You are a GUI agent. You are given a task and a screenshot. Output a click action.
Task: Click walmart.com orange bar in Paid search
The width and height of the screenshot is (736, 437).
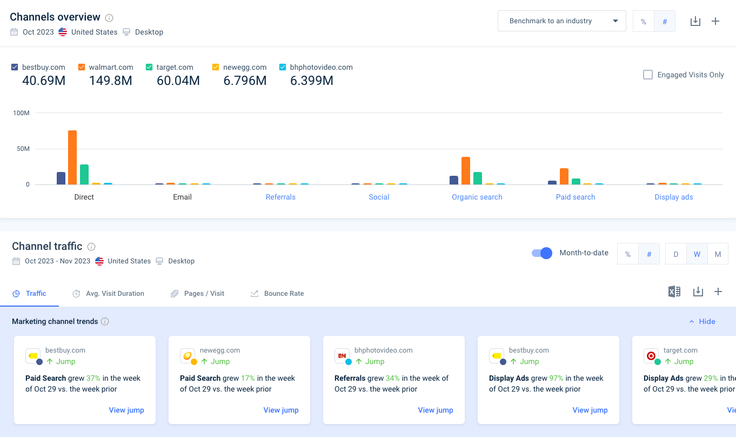pyautogui.click(x=564, y=176)
